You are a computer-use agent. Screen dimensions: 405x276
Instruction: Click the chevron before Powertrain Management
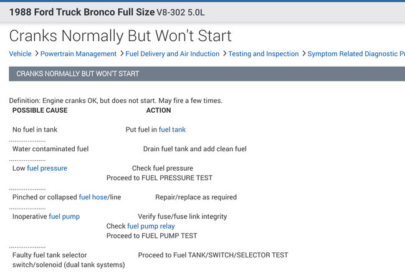[37, 54]
